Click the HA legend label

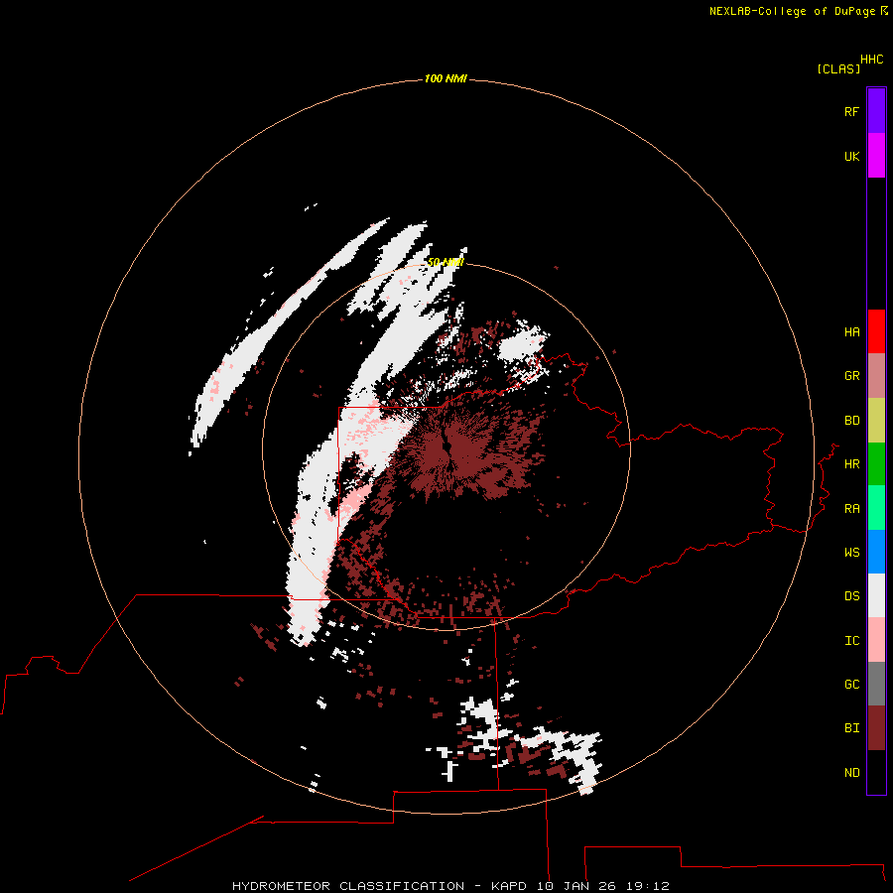click(x=851, y=331)
